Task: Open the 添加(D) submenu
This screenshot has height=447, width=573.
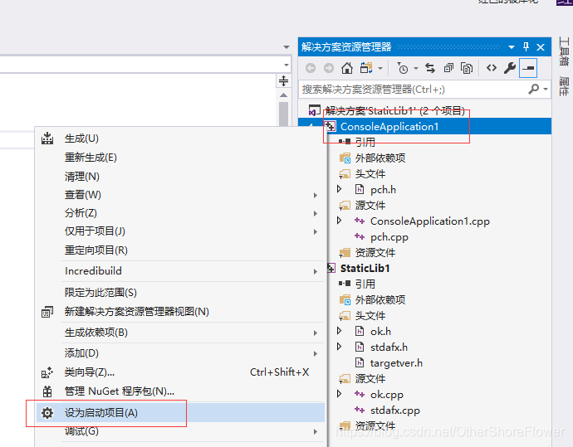Action: pyautogui.click(x=180, y=353)
